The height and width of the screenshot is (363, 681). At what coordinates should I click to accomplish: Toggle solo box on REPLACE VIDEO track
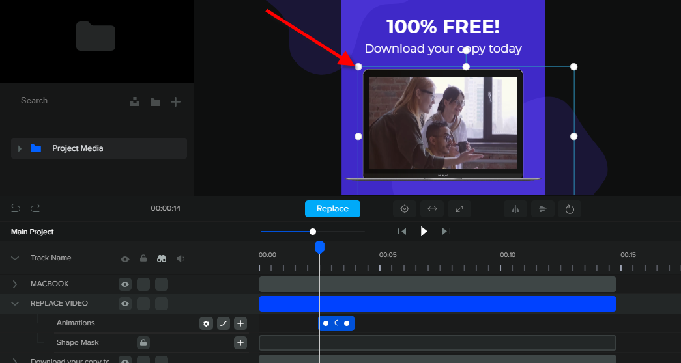click(162, 304)
